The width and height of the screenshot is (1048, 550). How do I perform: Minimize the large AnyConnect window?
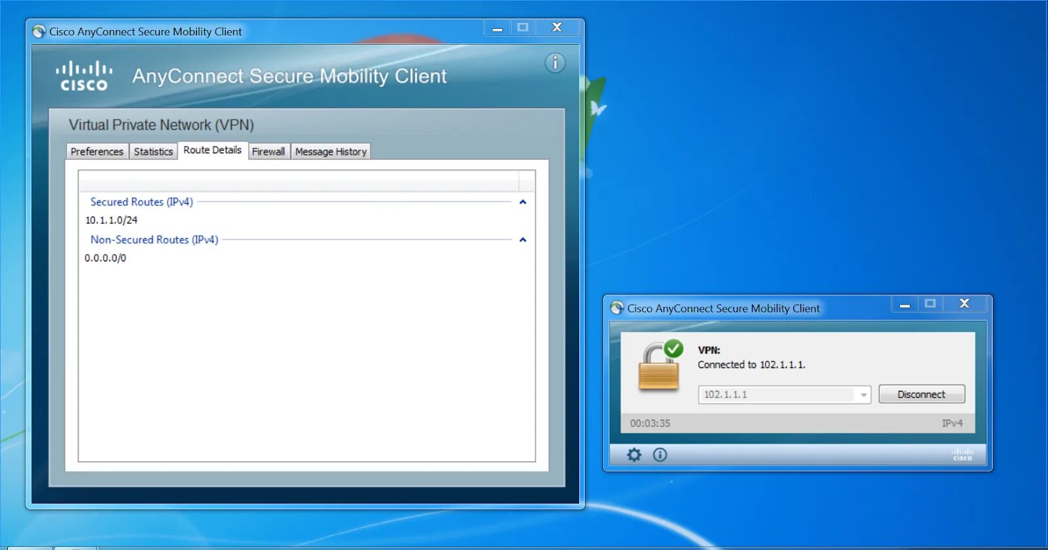click(497, 27)
